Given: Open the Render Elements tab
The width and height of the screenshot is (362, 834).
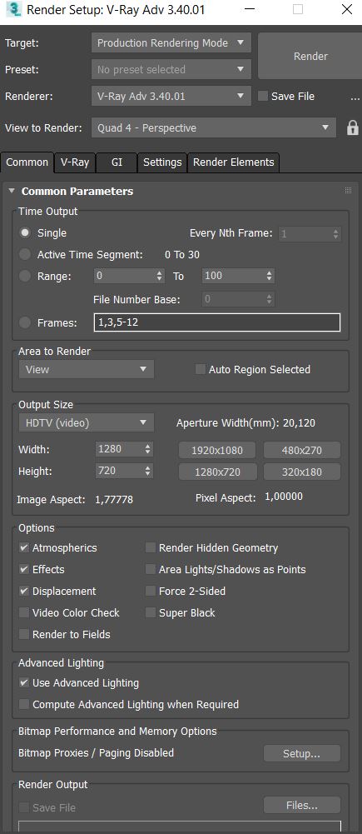Looking at the screenshot, I should [233, 162].
